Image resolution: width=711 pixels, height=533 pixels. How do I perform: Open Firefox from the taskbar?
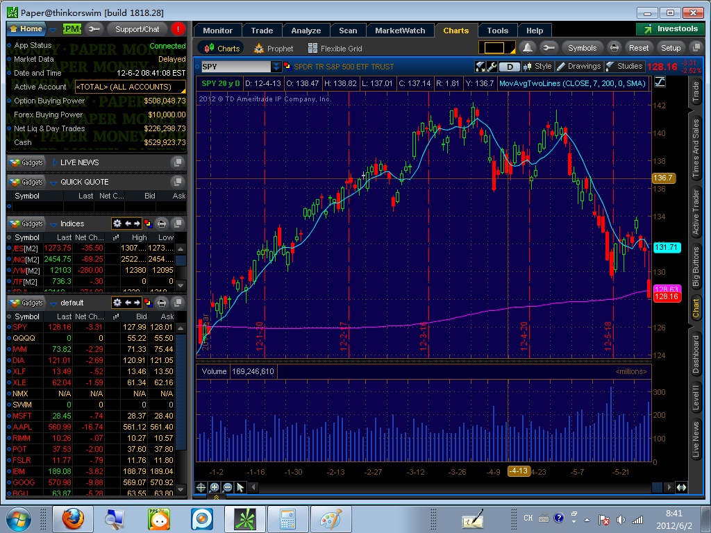(x=72, y=519)
